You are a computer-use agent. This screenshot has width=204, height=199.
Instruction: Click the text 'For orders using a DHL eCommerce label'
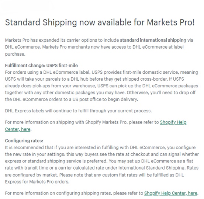tap(48, 72)
